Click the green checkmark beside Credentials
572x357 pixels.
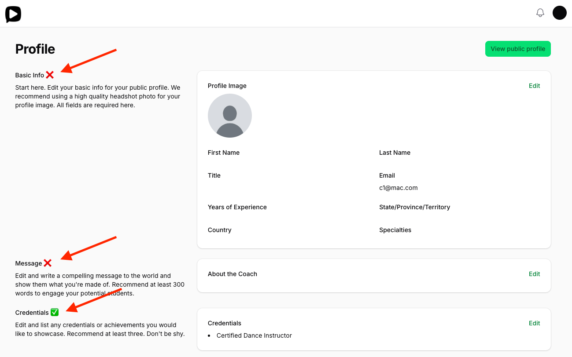(55, 313)
